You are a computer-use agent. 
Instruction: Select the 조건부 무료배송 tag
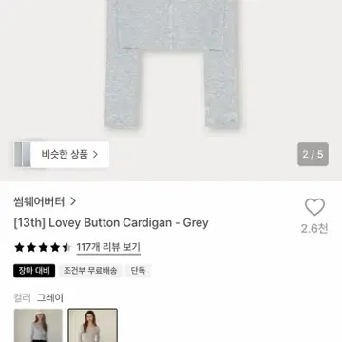tap(90, 271)
